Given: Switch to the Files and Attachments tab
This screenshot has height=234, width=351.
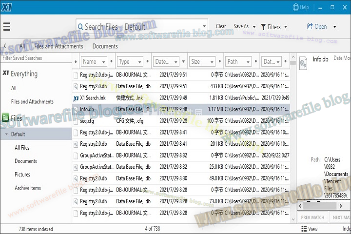Looking at the screenshot, I should (58, 46).
